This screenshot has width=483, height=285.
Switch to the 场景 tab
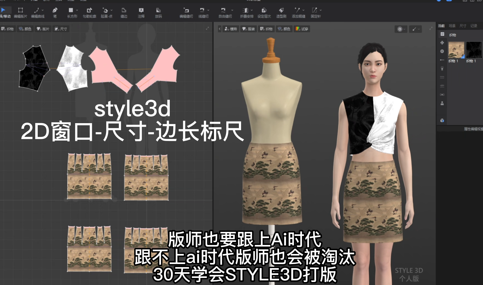452,26
